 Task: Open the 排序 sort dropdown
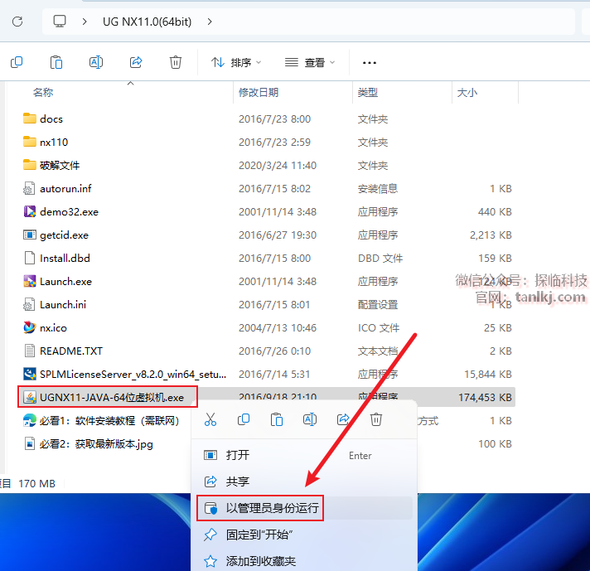coord(236,62)
